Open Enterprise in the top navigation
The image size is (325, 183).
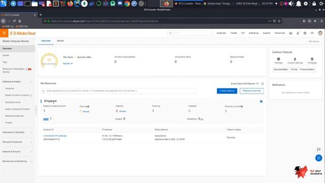pyautogui.click(x=254, y=33)
